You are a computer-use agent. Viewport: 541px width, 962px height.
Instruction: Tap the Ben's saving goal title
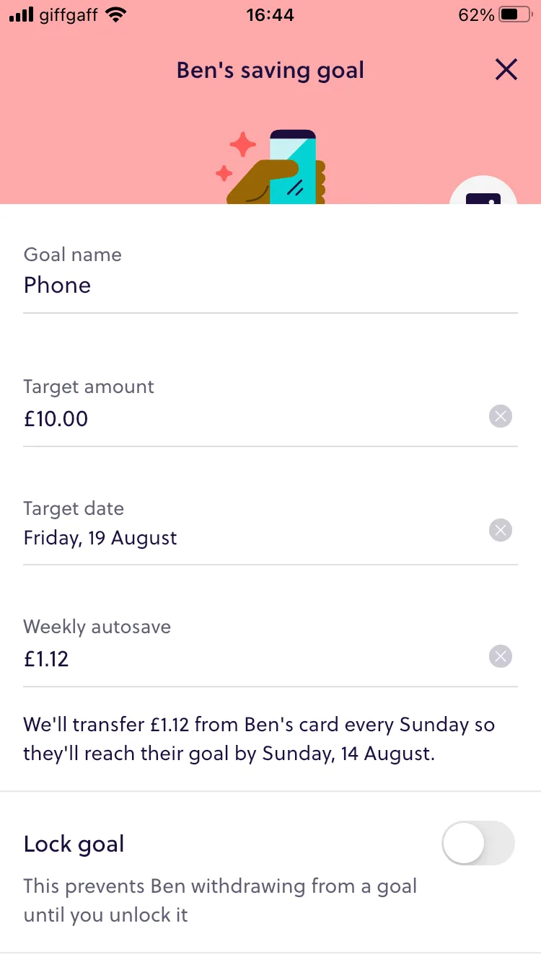270,71
